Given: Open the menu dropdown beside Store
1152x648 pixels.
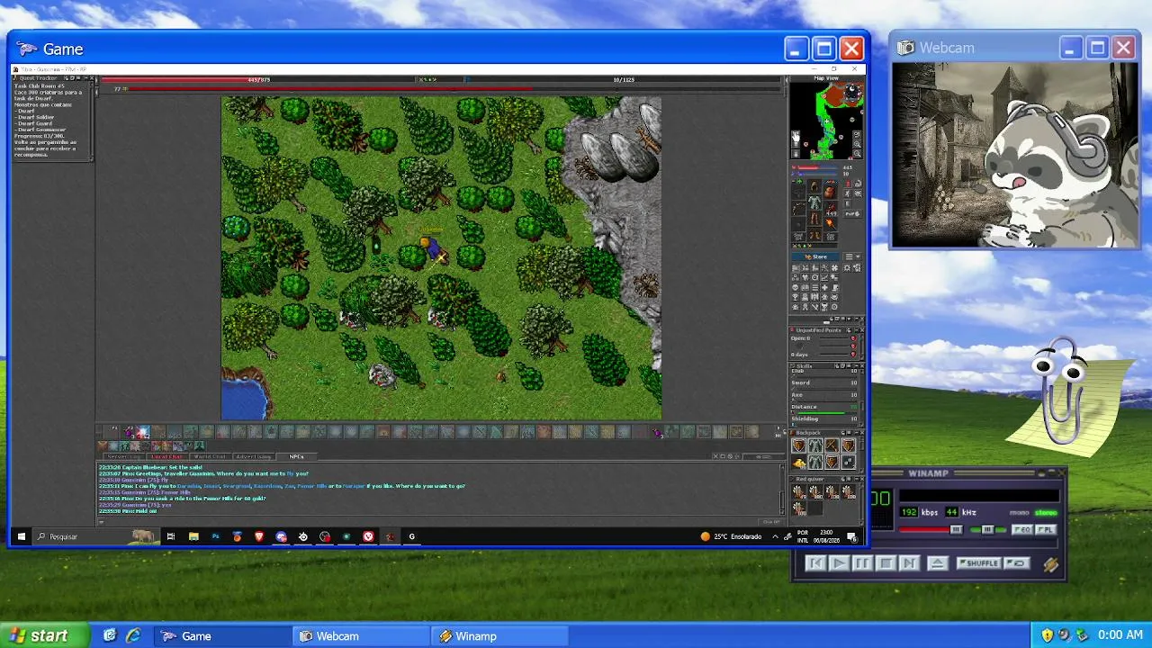Looking at the screenshot, I should [x=852, y=256].
